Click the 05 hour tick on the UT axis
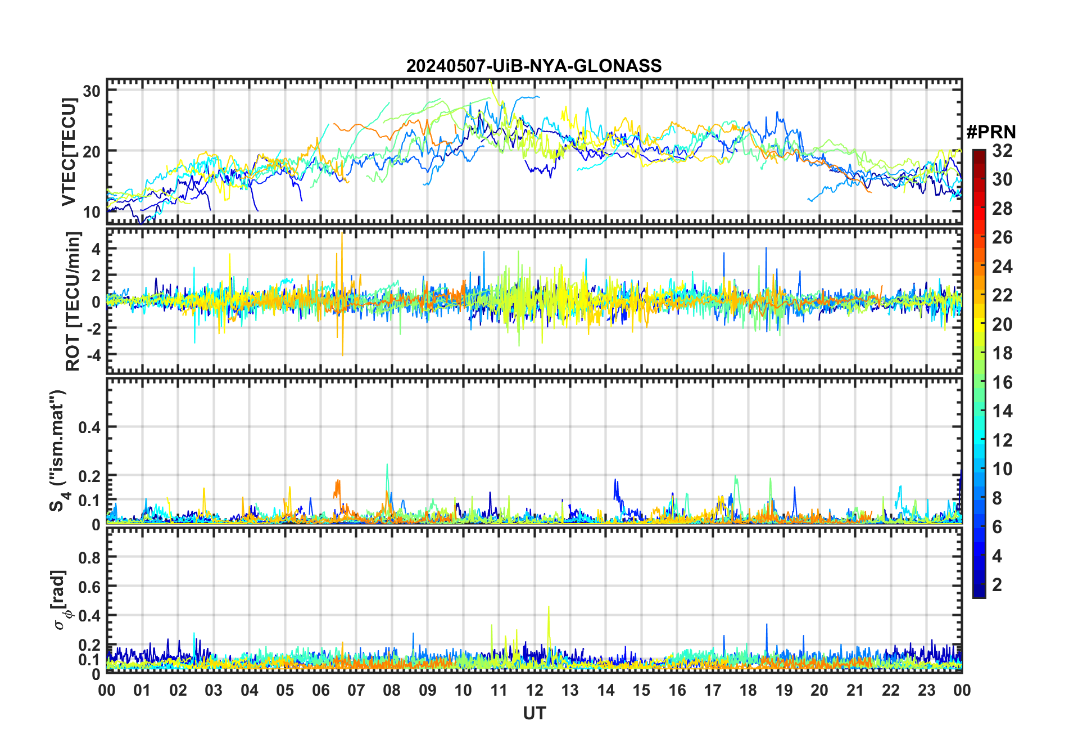The height and width of the screenshot is (748, 1069). click(x=285, y=690)
